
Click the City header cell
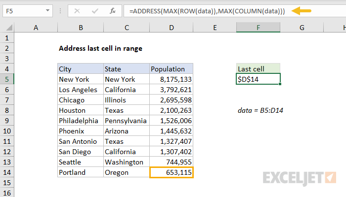81,69
